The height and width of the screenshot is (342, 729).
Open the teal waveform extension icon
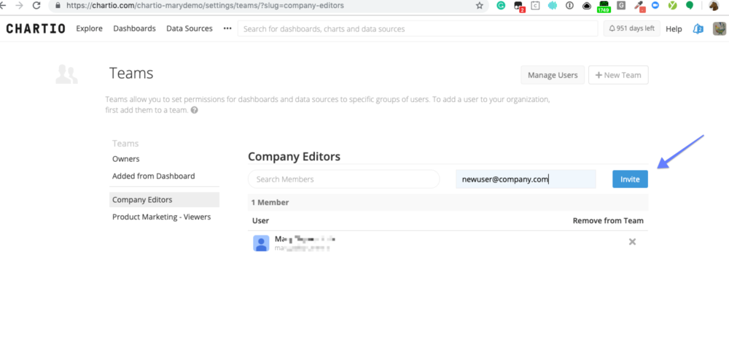[553, 6]
